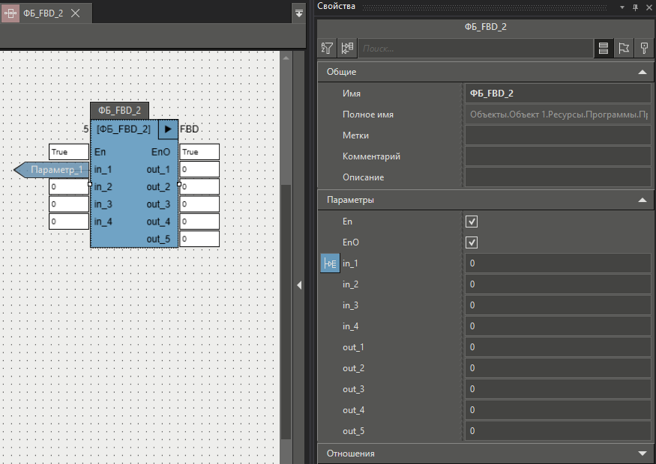Pin the Свойства panel with the auto-hide icon
Image resolution: width=656 pixels, height=464 pixels.
(x=636, y=7)
